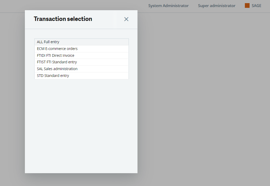Click the SAL code in list
This screenshot has height=186, width=270.
click(x=40, y=69)
